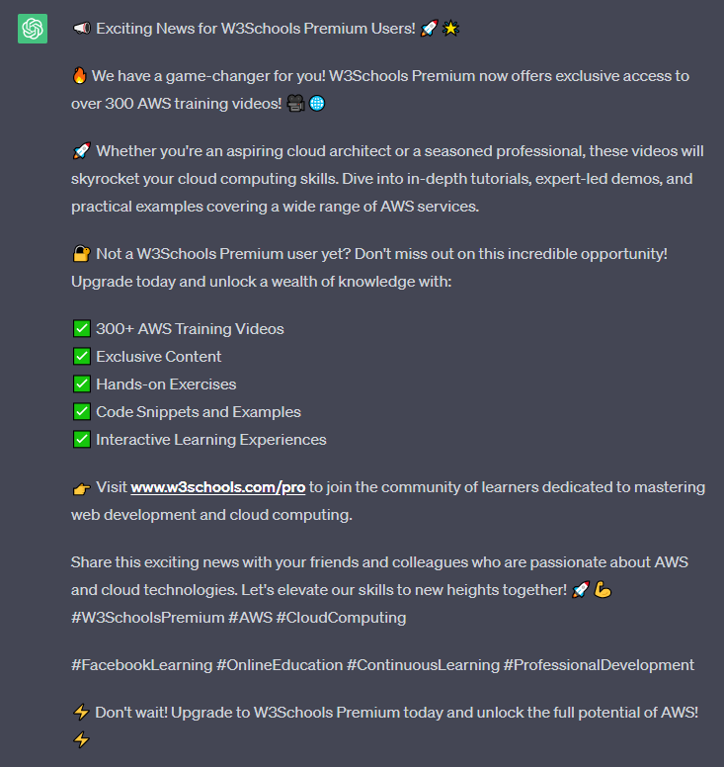724x767 pixels.
Task: Click the lightning bolt before "Don't wait!"
Action: (x=81, y=713)
